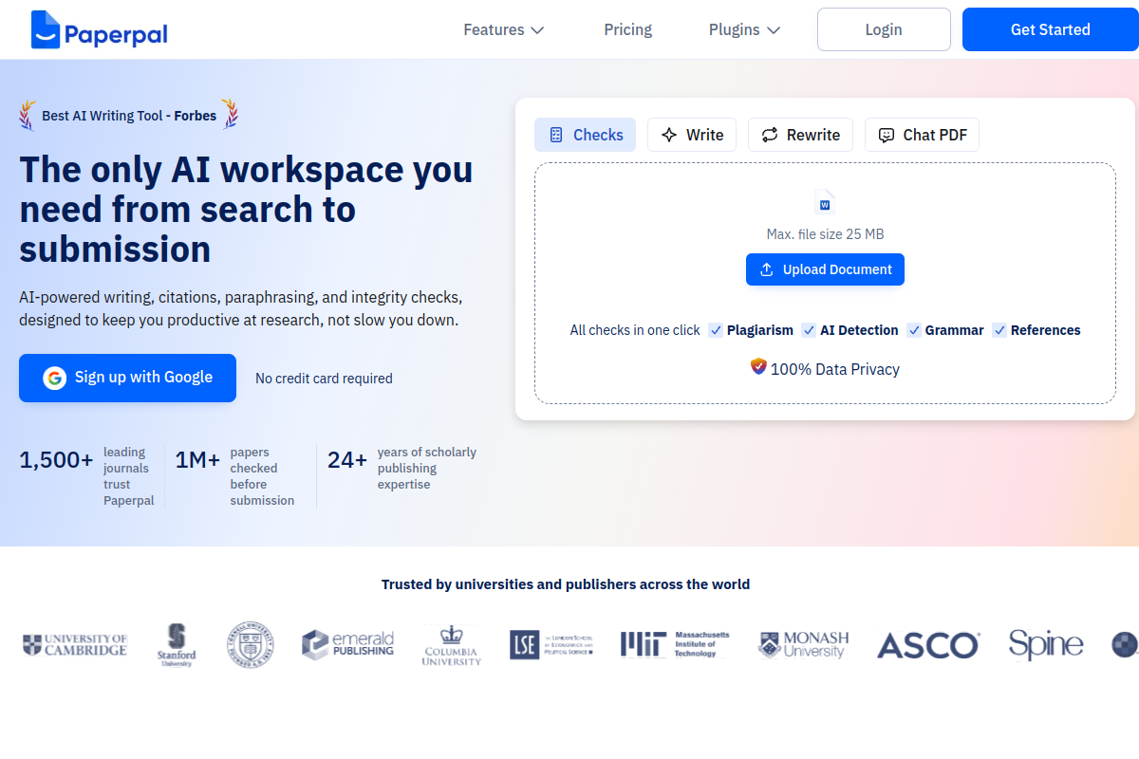Click the LSE logo
Image resolution: width=1139 pixels, height=759 pixels.
[x=551, y=645]
